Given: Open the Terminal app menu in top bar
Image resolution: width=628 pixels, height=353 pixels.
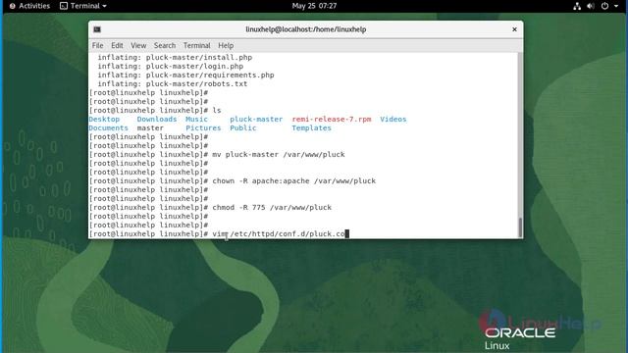Looking at the screenshot, I should 83,6.
